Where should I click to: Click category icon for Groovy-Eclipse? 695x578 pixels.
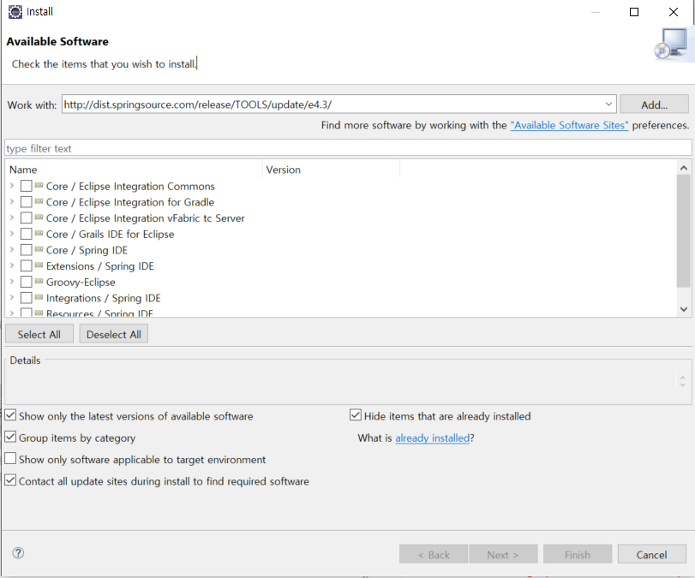point(39,281)
